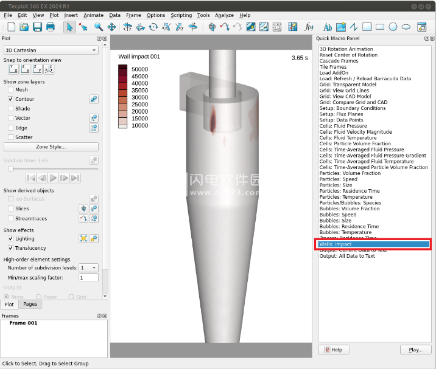The height and width of the screenshot is (369, 436).
Task: Open the subdivision levels dropdown
Action: click(88, 268)
